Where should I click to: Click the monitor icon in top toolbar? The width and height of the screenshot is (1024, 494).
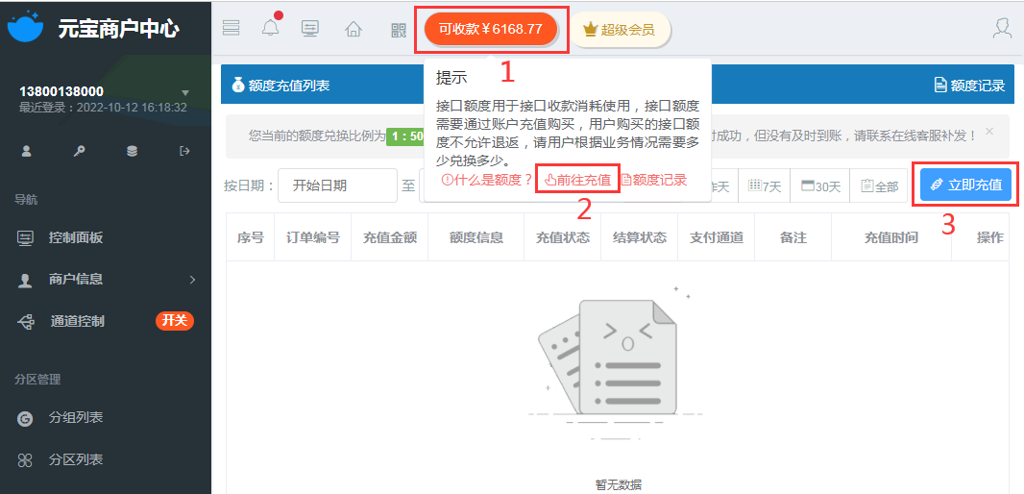pyautogui.click(x=310, y=28)
